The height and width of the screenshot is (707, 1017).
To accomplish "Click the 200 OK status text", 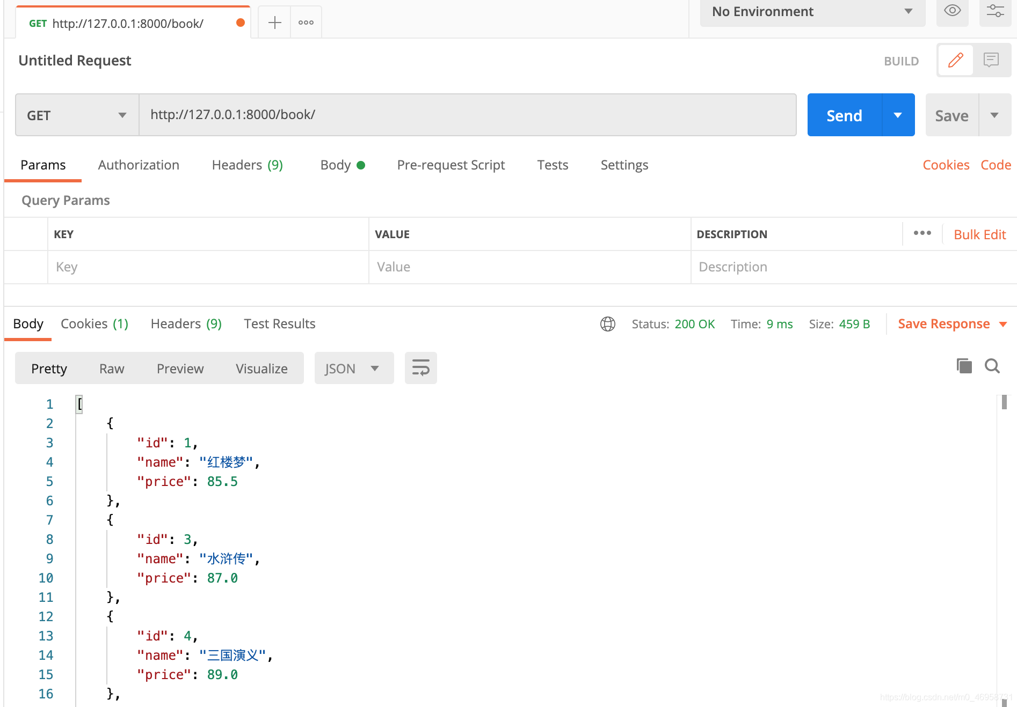I will 695,324.
